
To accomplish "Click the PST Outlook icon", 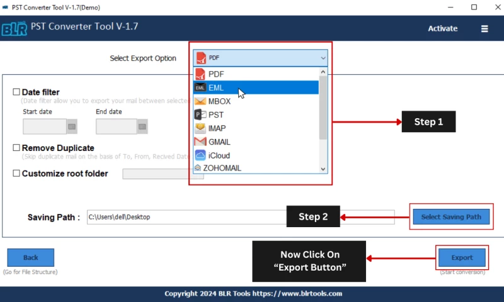I will click(x=200, y=115).
